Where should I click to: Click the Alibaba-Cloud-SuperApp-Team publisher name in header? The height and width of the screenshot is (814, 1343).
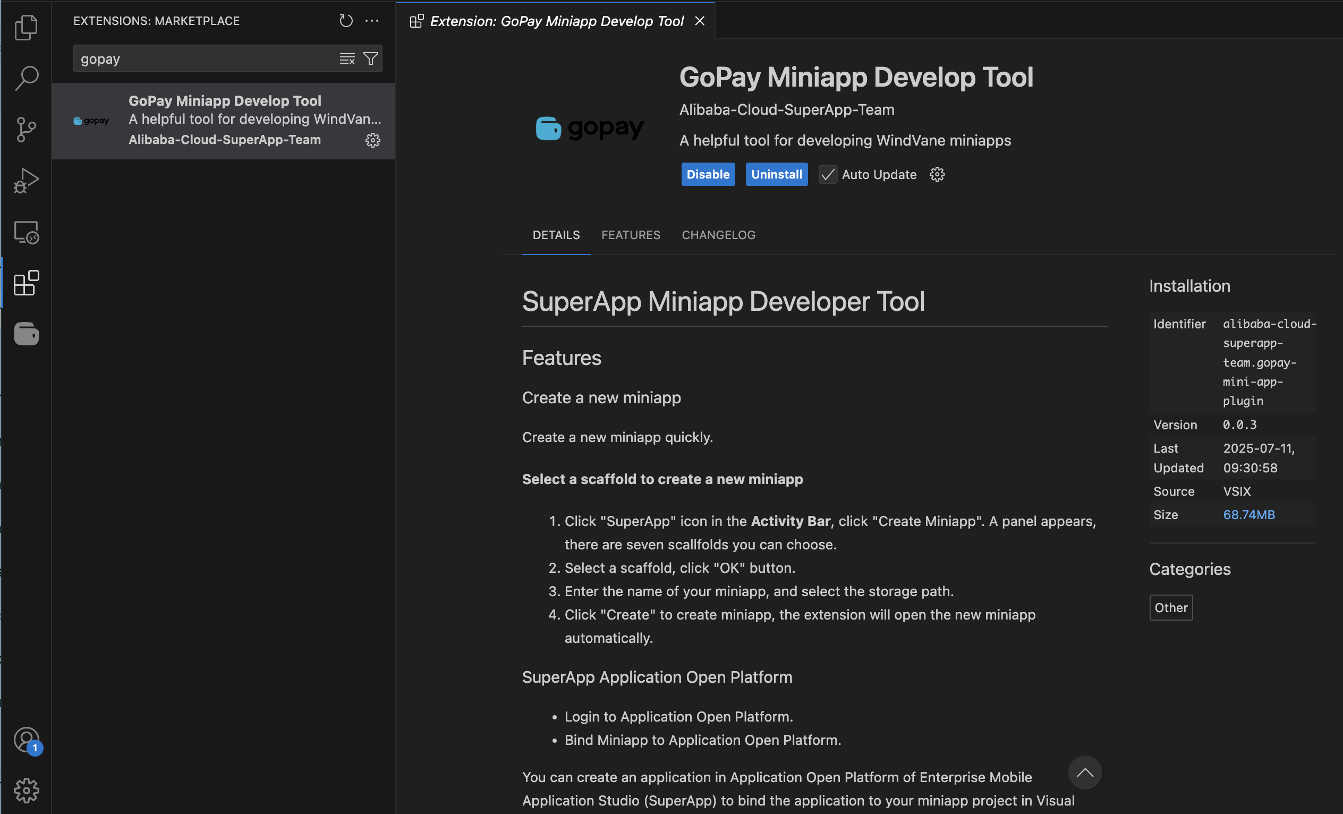[x=786, y=109]
